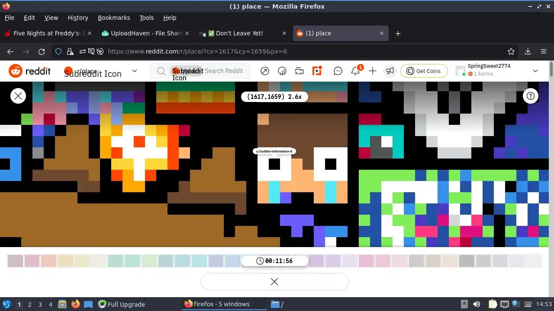Click the SpringSweet2774 username text

pyautogui.click(x=489, y=66)
